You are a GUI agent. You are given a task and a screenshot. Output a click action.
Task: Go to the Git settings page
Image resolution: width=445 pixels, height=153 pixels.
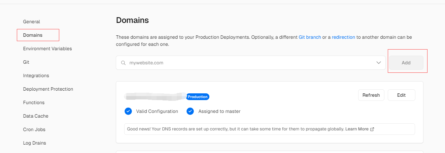tap(26, 62)
